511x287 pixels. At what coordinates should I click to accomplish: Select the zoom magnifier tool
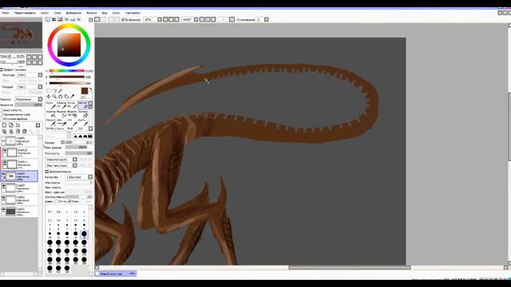54,96
